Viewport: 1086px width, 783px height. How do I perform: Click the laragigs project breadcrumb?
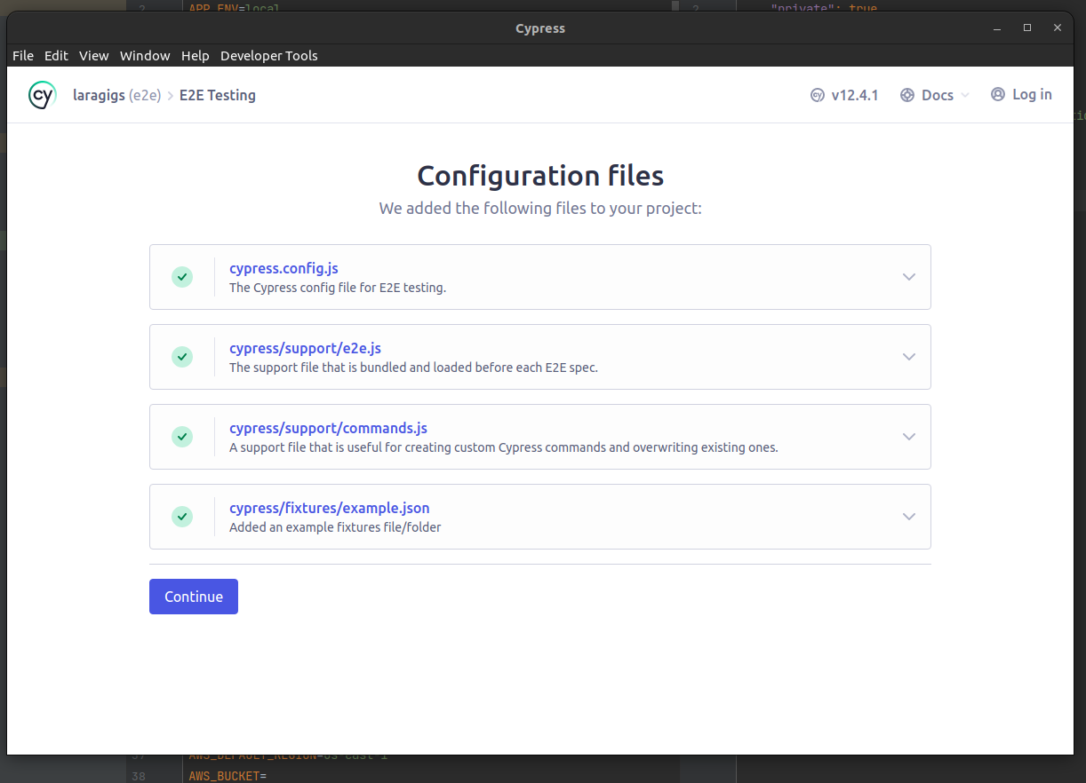(99, 95)
